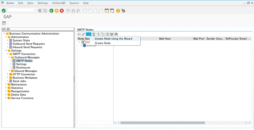This screenshot has height=130, width=254.
Task: Click the Next Page icon
Action: [95, 11]
